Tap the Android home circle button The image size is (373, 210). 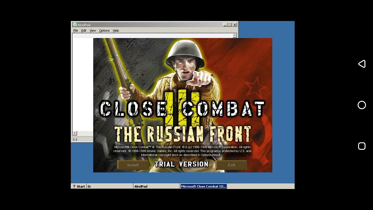pyautogui.click(x=362, y=105)
